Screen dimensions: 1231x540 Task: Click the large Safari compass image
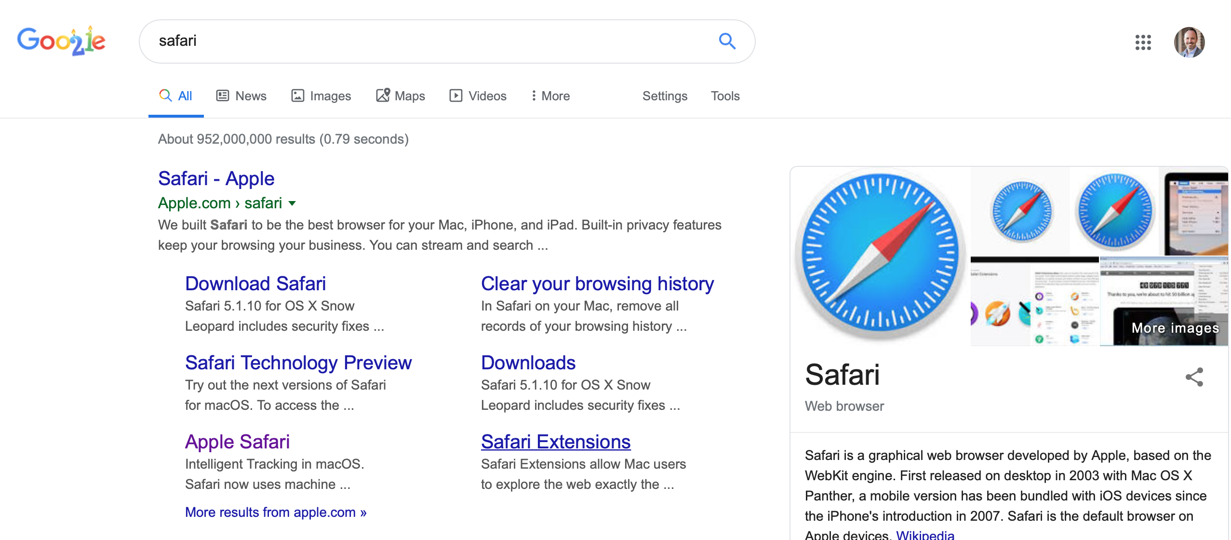[x=880, y=256]
